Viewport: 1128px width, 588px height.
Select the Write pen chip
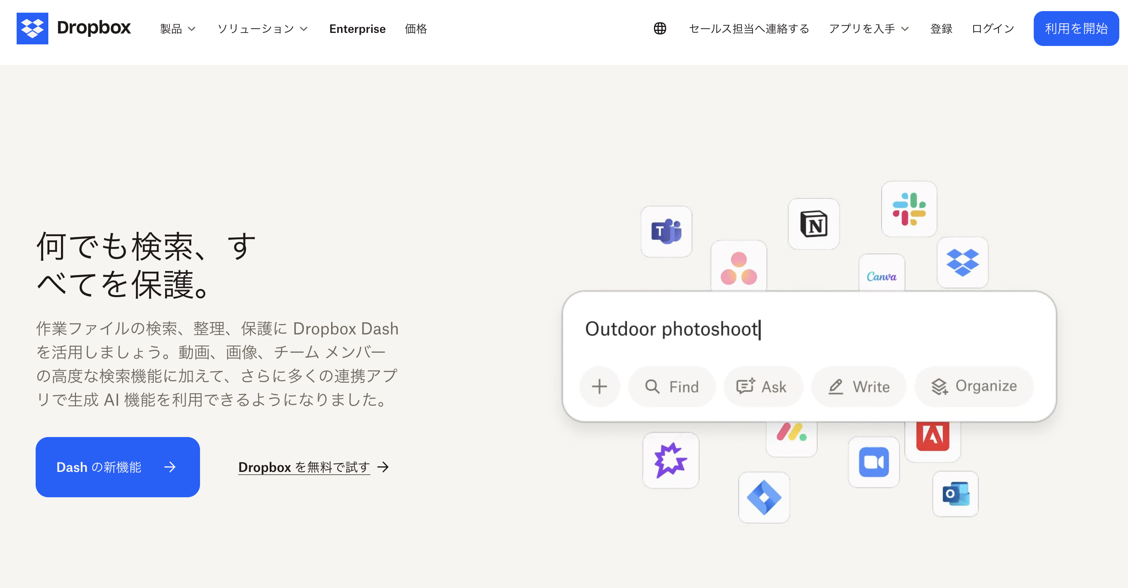click(859, 386)
